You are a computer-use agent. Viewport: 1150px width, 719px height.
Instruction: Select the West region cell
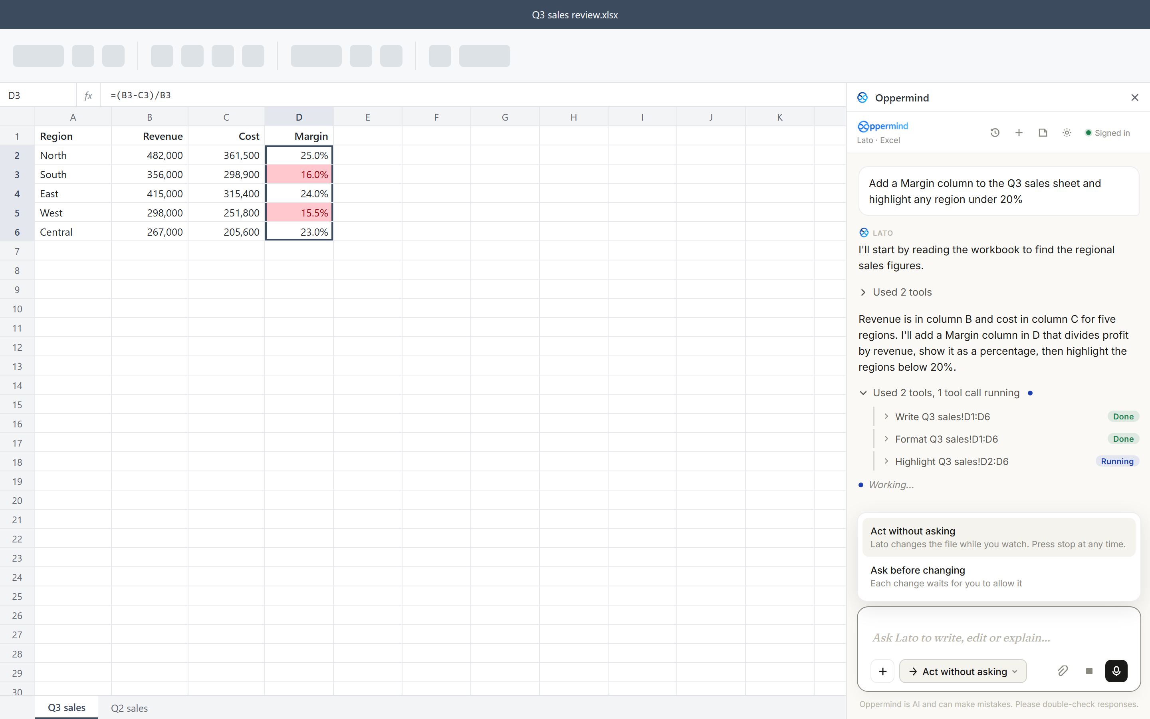[x=73, y=213]
